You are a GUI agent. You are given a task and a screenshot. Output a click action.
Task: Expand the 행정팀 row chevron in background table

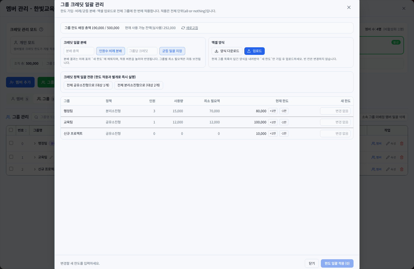tap(35, 143)
